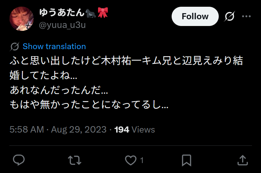
Task: Open the profile avatar picture
Action: pyautogui.click(x=22, y=19)
